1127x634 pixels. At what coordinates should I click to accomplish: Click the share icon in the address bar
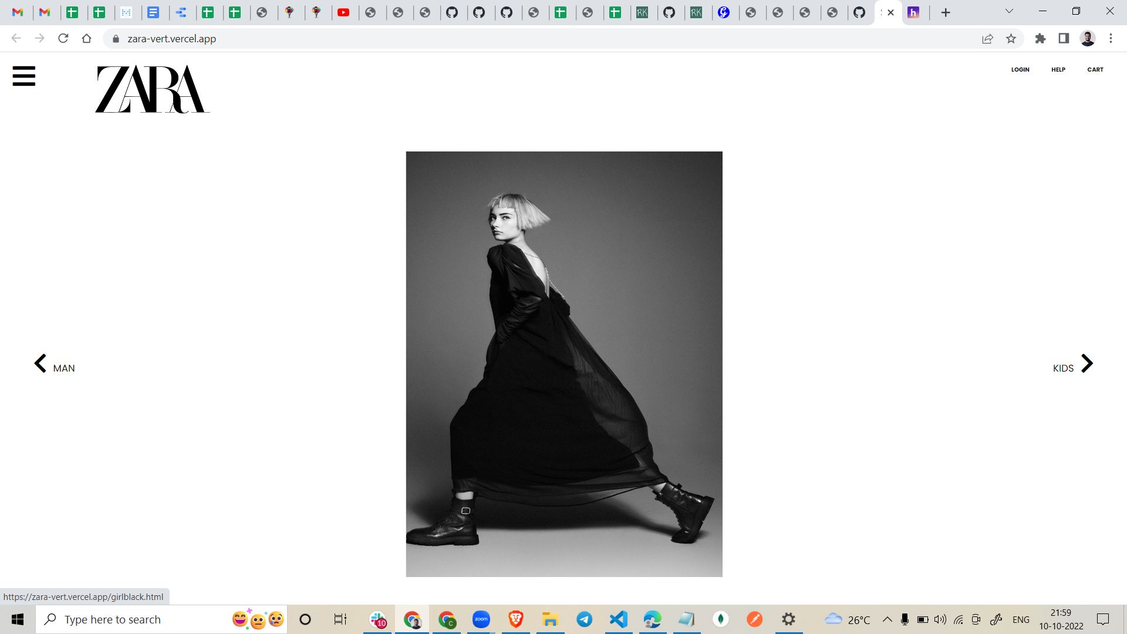pos(988,38)
